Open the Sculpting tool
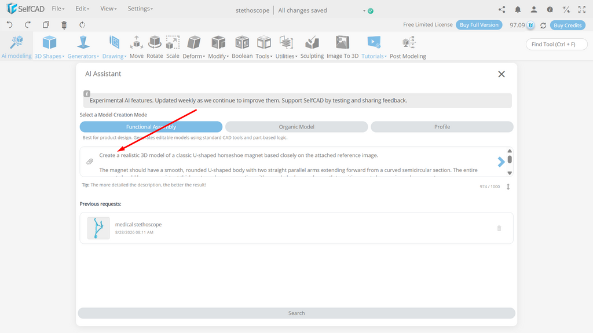593x333 pixels. coord(312,47)
